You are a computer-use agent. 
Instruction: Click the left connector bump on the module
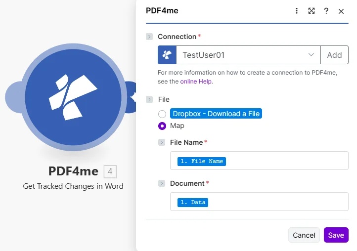(14, 97)
